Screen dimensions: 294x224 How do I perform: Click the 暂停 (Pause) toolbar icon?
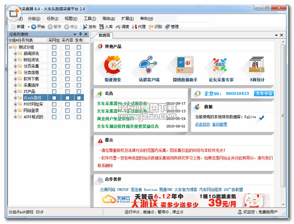point(50,27)
